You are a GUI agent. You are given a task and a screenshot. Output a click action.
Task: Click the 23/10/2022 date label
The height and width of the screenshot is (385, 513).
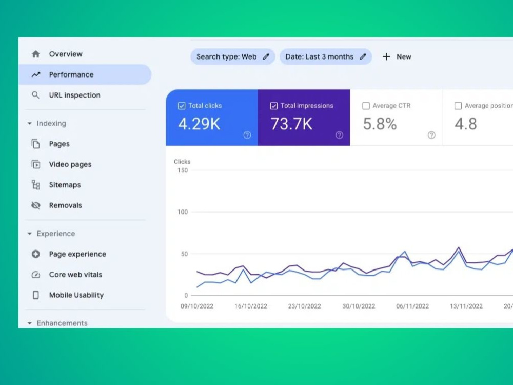pos(305,306)
